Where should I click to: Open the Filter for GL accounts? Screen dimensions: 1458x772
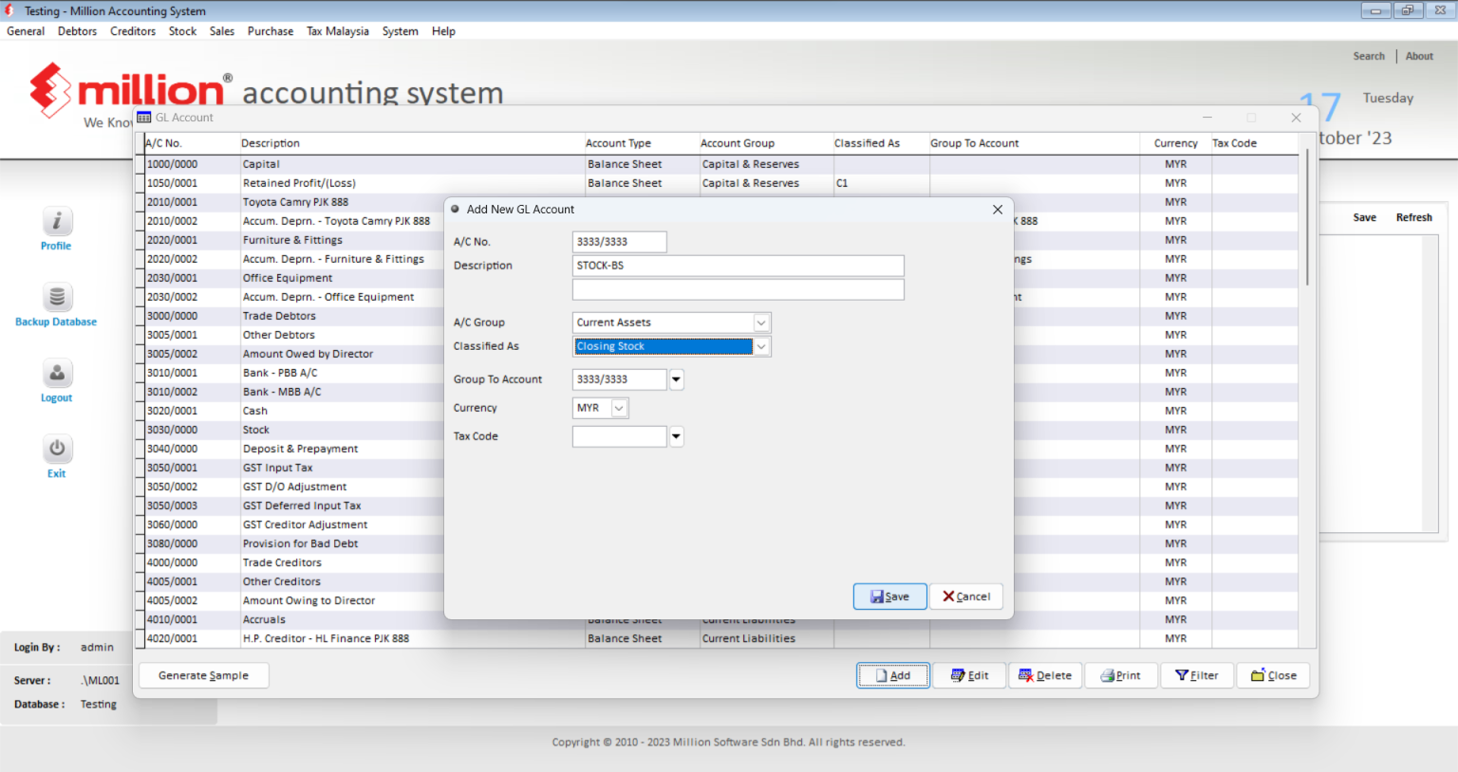pos(1197,675)
